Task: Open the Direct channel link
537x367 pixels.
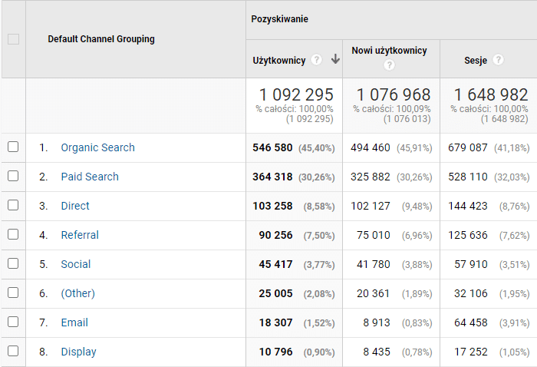Action: tap(75, 206)
